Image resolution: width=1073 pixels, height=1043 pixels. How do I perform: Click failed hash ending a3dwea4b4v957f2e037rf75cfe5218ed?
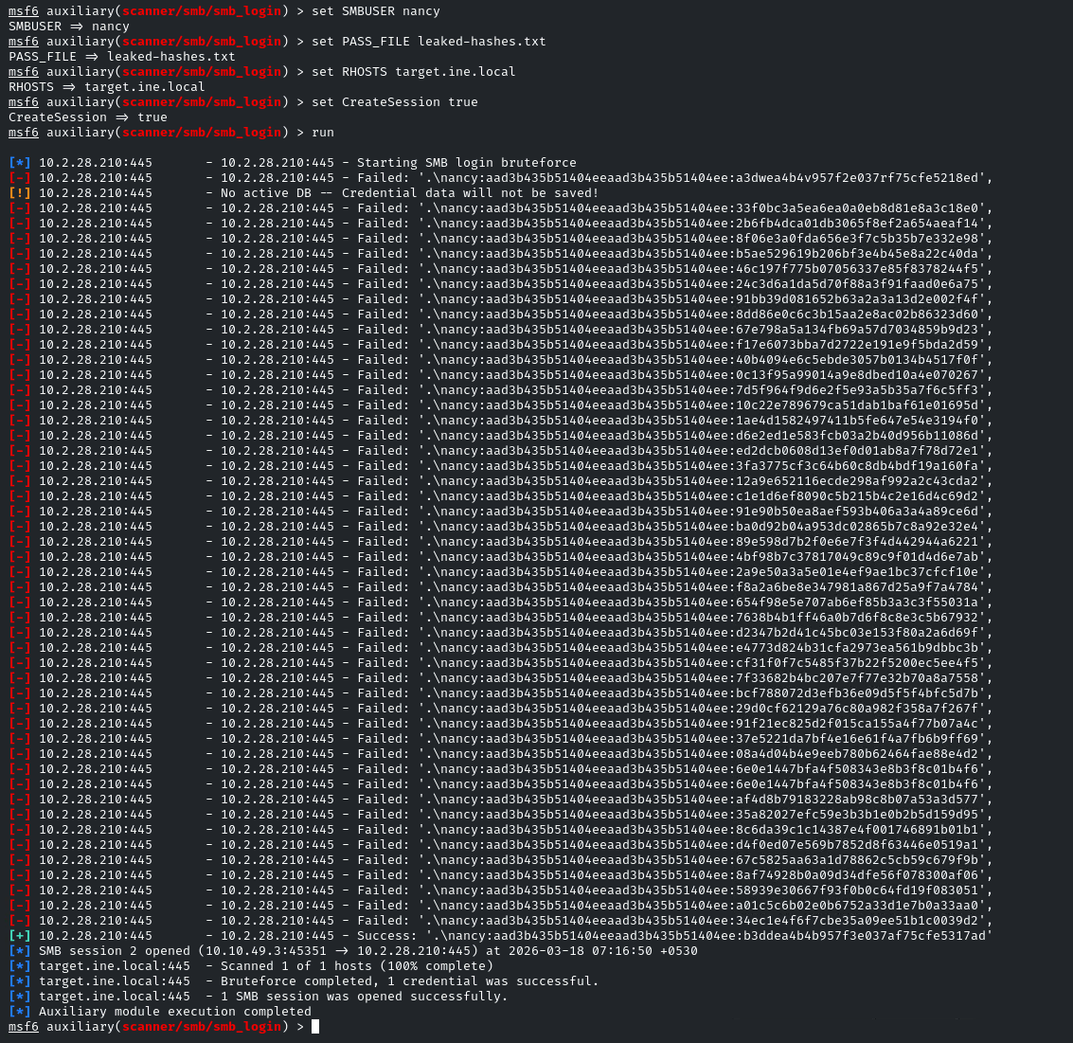click(x=857, y=177)
